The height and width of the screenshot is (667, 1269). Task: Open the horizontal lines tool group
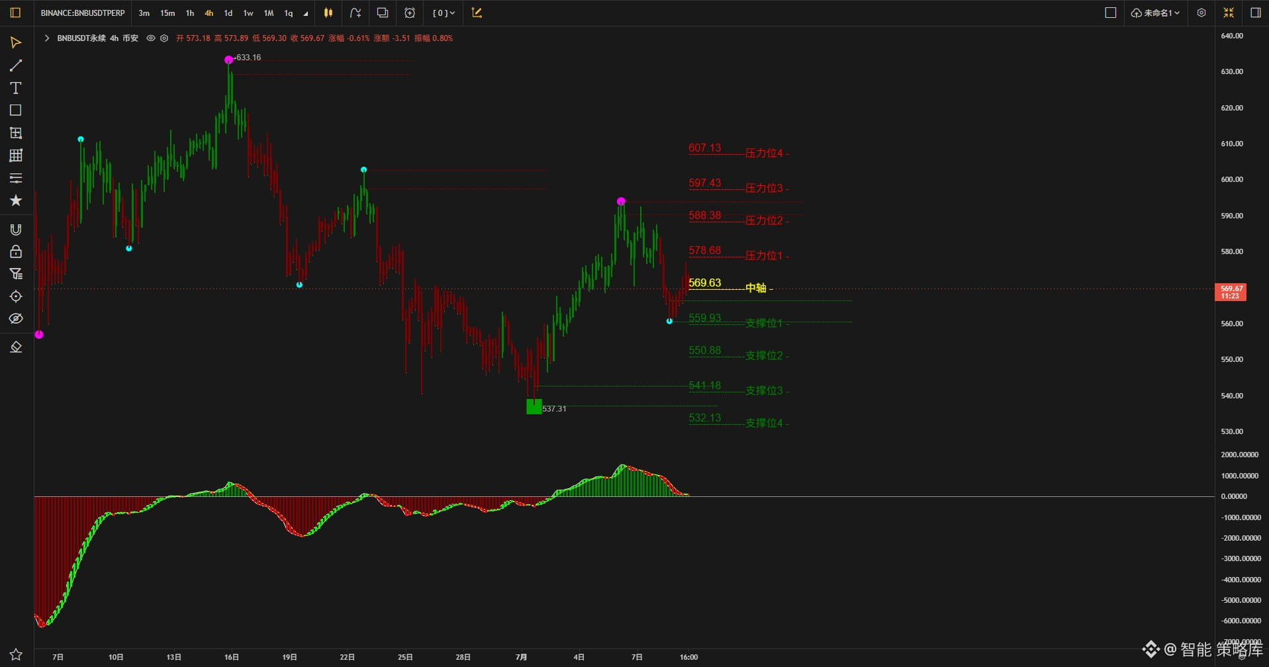(16, 178)
